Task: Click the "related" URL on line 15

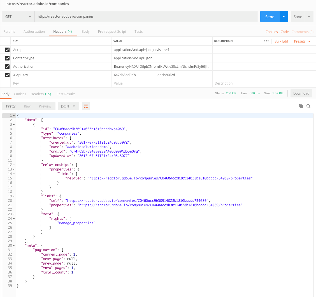Action: tap(170, 178)
